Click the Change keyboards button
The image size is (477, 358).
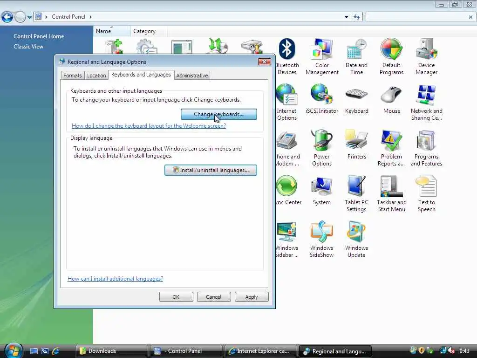(x=219, y=114)
